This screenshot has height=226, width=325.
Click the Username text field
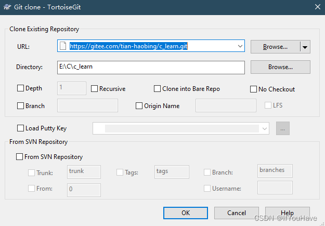(275, 188)
